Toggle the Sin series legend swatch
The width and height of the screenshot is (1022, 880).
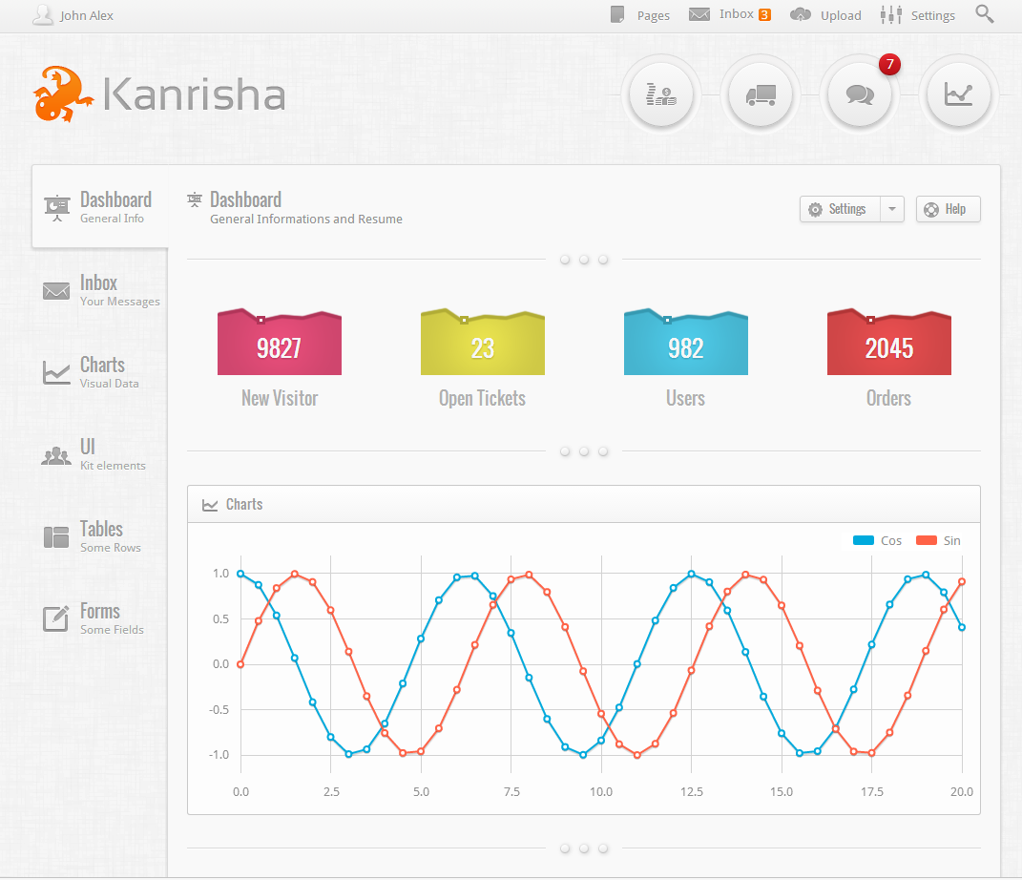(x=927, y=540)
